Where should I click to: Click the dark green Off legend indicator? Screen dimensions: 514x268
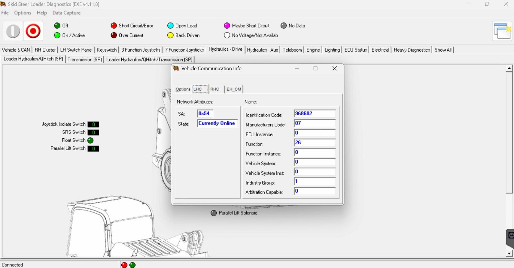coord(57,26)
